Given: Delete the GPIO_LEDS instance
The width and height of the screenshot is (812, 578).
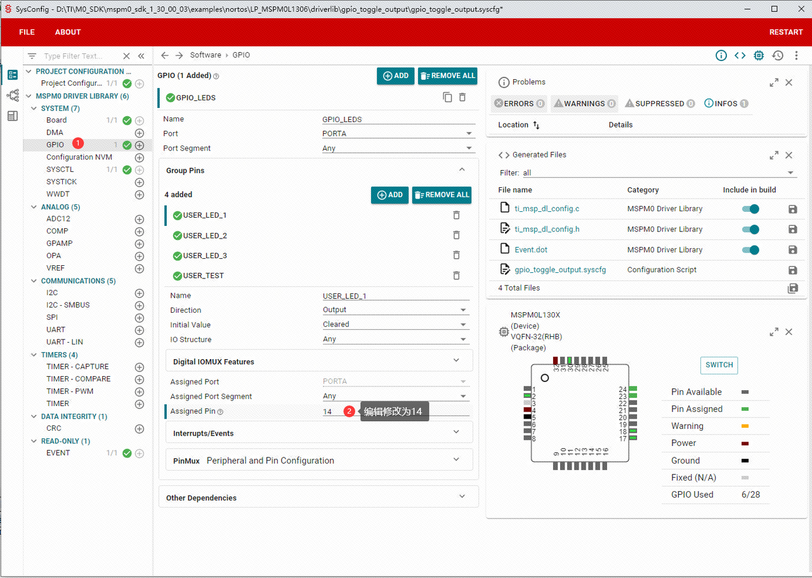Looking at the screenshot, I should (x=462, y=97).
